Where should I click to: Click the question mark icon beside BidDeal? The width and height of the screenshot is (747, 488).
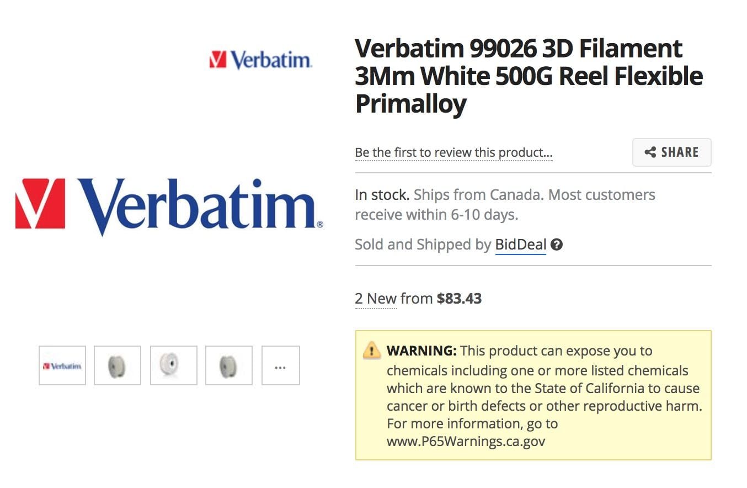click(x=557, y=245)
